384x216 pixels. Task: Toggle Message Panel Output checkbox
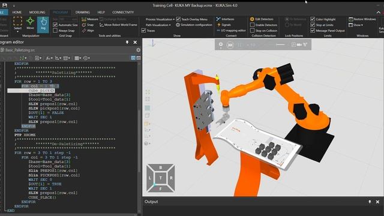(x=313, y=31)
